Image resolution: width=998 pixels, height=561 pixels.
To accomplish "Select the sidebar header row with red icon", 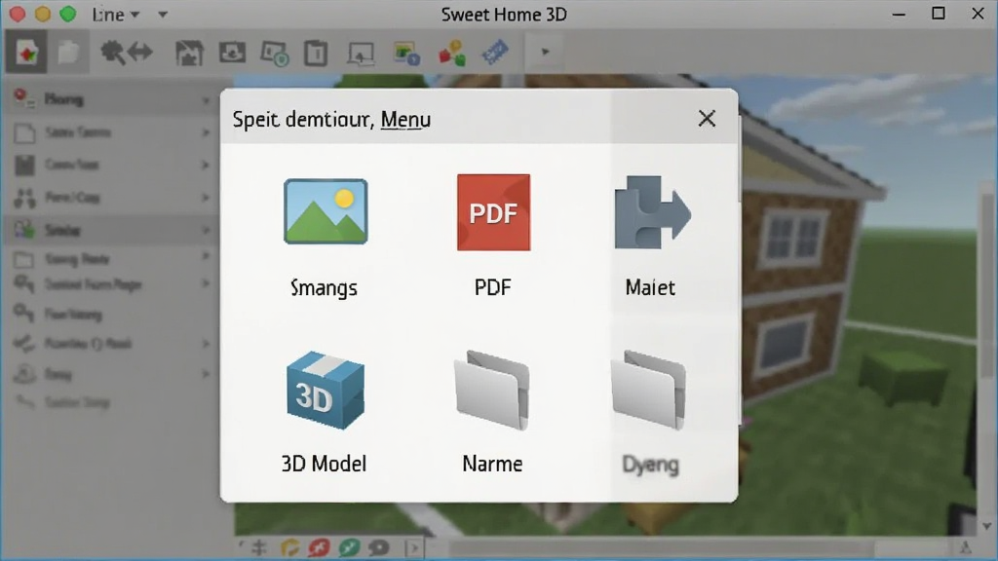I will point(111,99).
